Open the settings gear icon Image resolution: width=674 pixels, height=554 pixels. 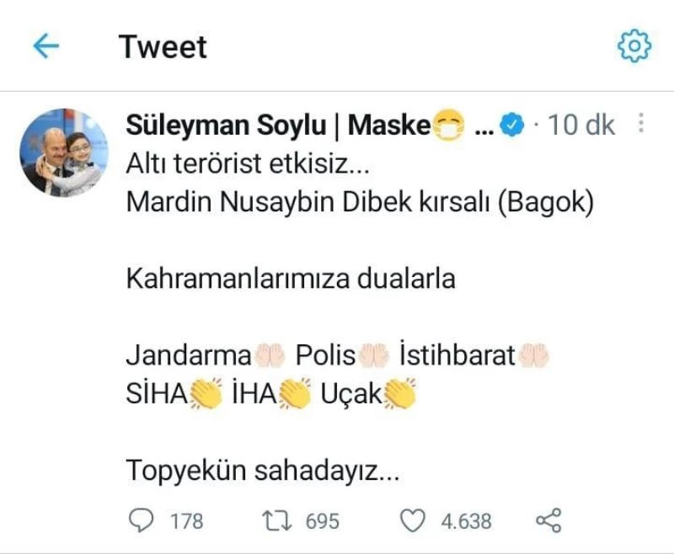634,46
